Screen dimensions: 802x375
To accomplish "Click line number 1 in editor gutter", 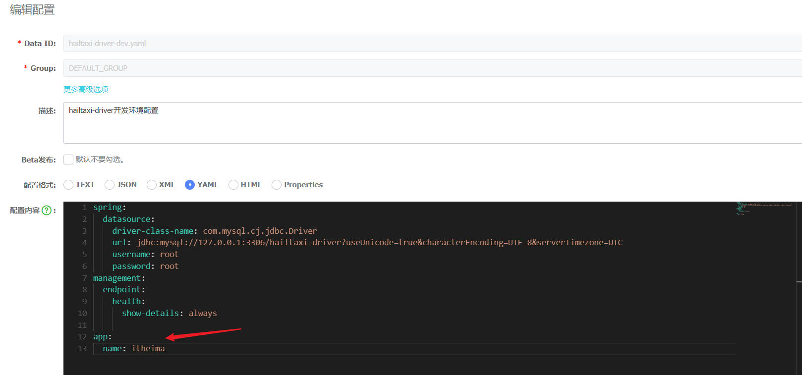I will coord(85,208).
